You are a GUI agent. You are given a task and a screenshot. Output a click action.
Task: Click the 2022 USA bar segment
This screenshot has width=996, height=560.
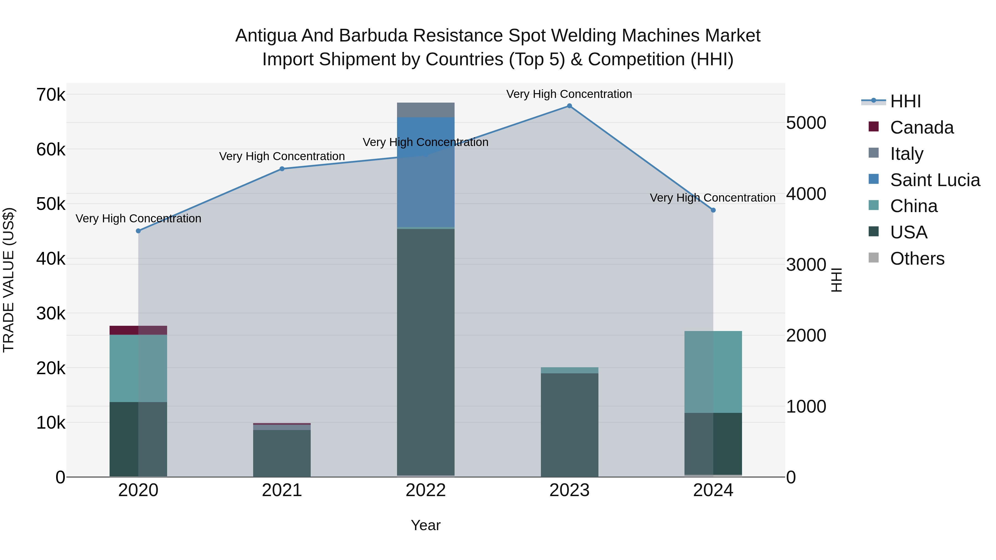pos(426,352)
